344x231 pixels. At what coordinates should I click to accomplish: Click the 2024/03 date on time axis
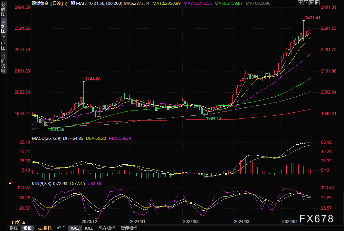[x=240, y=221]
